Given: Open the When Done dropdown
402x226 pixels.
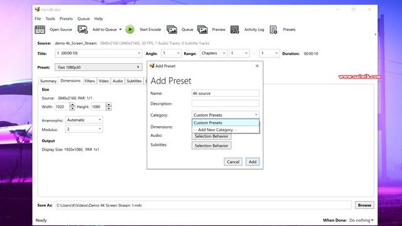Looking at the screenshot, I should (361, 220).
